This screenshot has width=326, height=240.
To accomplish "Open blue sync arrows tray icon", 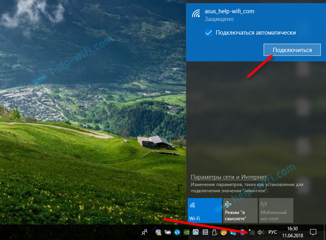I will (x=177, y=232).
